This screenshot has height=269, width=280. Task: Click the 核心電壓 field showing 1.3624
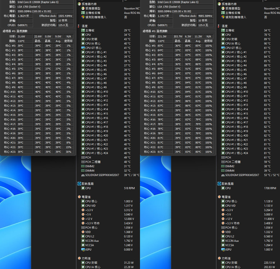(x=25, y=16)
